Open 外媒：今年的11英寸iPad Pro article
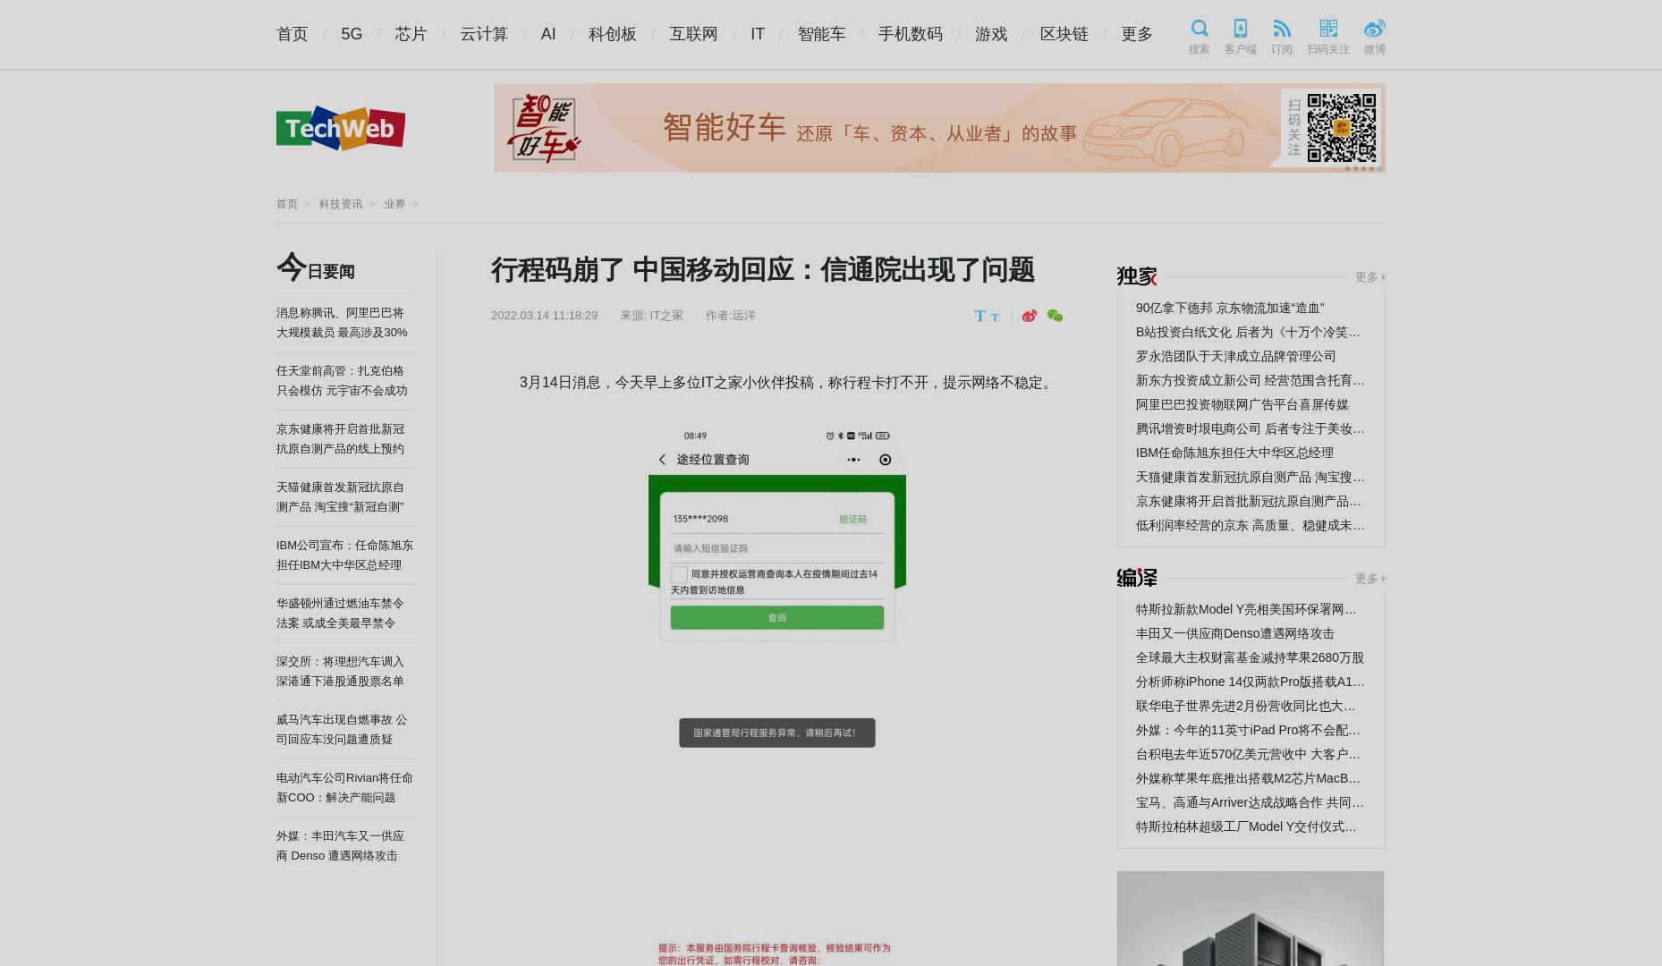The height and width of the screenshot is (966, 1662). click(1248, 730)
